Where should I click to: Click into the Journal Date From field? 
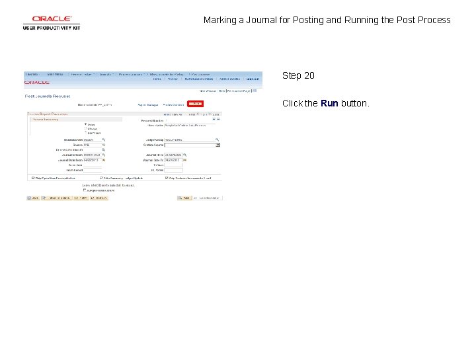tap(93, 160)
